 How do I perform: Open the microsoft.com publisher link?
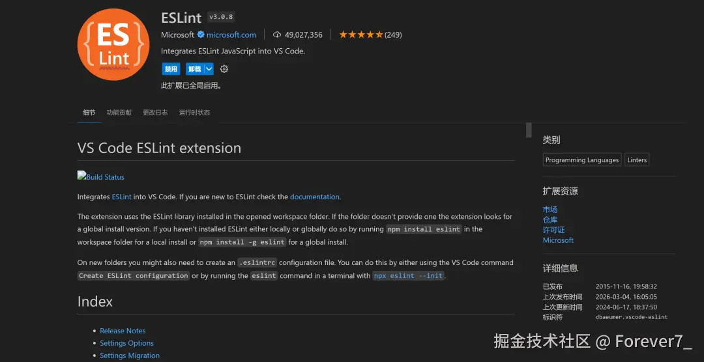tap(231, 35)
